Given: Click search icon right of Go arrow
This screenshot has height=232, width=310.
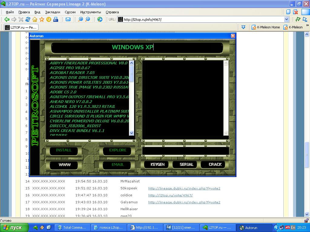Looking at the screenshot, I should (x=305, y=19).
